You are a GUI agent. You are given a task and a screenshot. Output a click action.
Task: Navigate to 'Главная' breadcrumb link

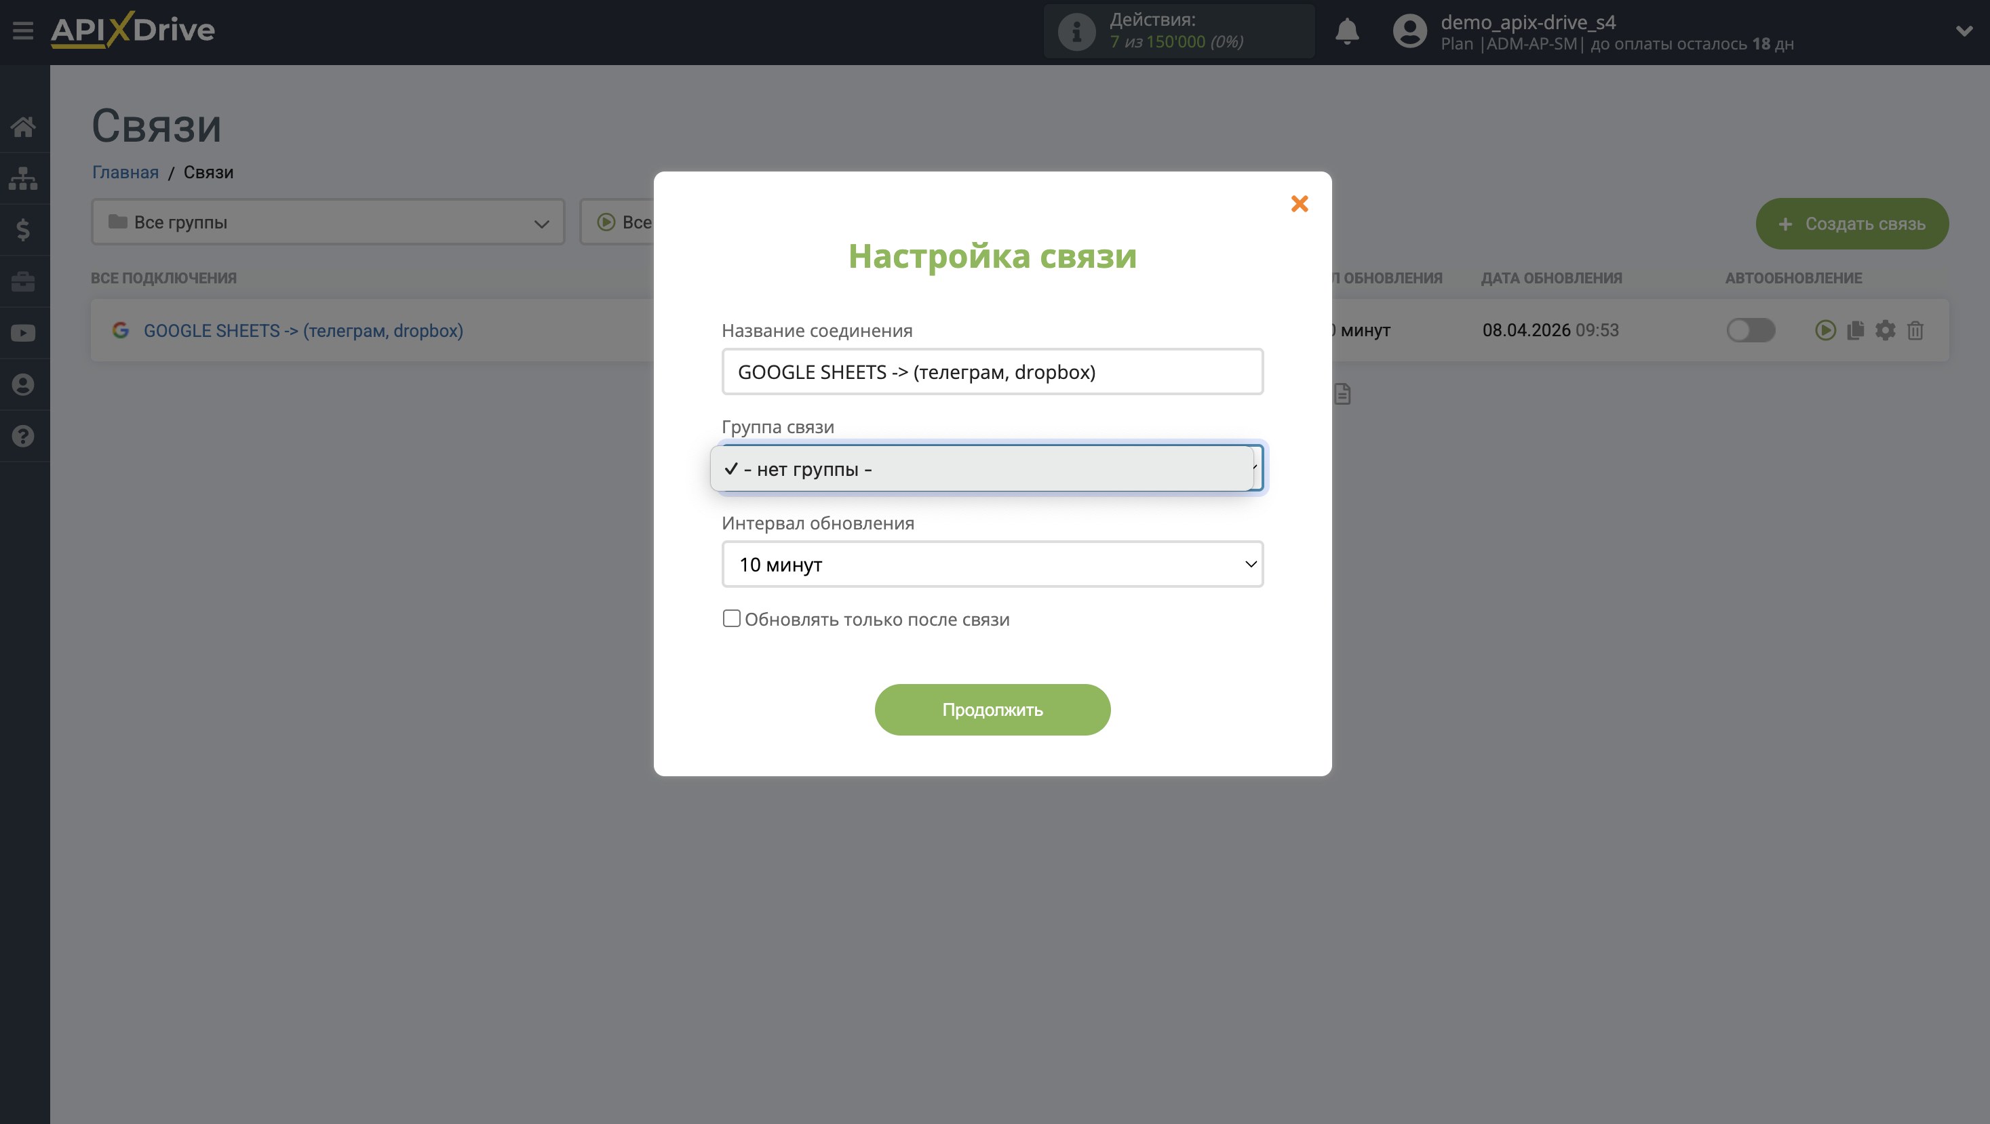124,172
